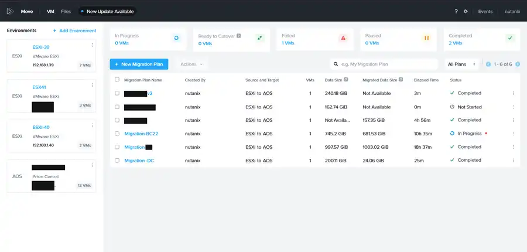Open the nutanix user menu
Image resolution: width=527 pixels, height=252 pixels.
tap(512, 12)
